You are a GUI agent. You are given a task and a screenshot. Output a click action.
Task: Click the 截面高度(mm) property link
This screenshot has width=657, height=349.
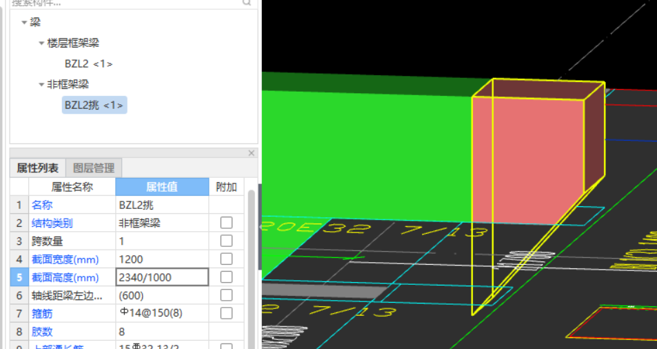[x=65, y=277]
